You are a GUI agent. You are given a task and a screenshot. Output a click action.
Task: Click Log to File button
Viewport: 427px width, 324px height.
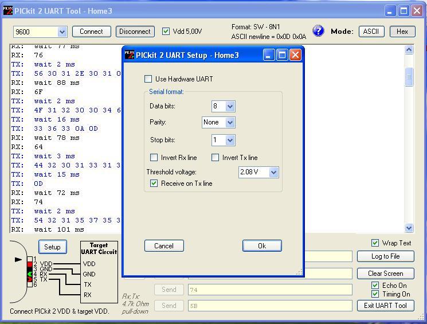tap(386, 256)
